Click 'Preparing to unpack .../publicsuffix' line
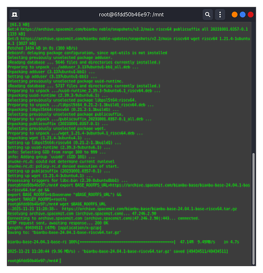This screenshot has height=273, width=263. pos(79,119)
